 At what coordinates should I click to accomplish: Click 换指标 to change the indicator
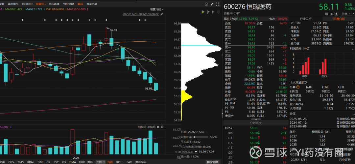[151, 127]
